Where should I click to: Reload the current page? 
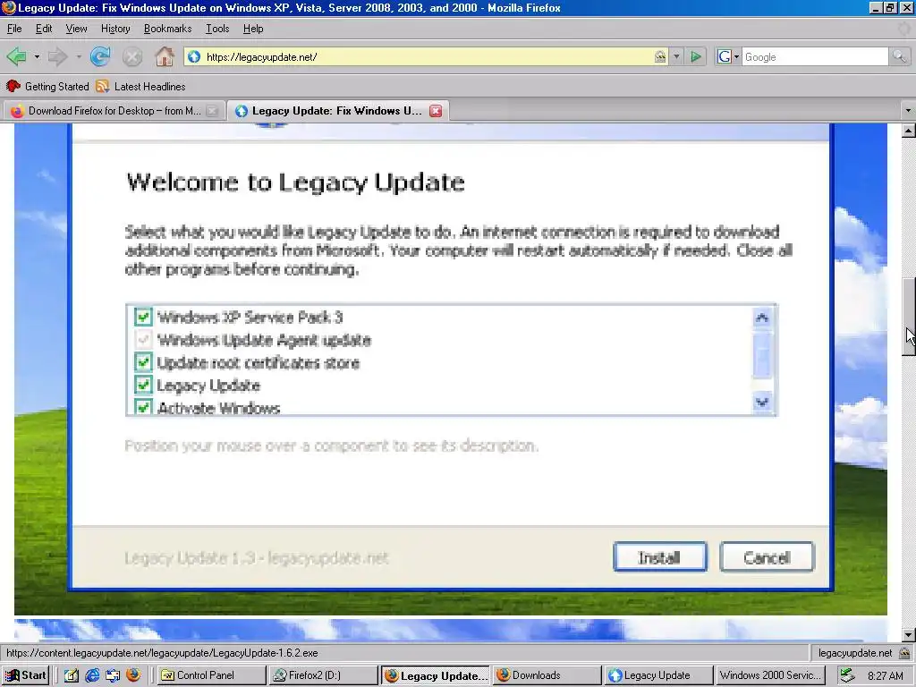[x=100, y=56]
